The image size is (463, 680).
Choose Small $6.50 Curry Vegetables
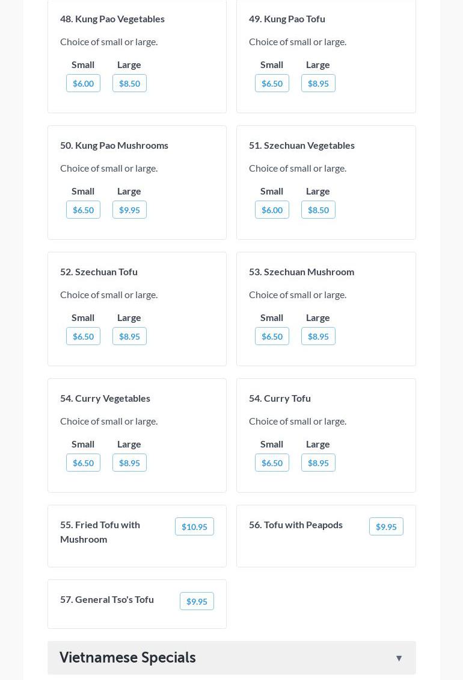point(83,463)
